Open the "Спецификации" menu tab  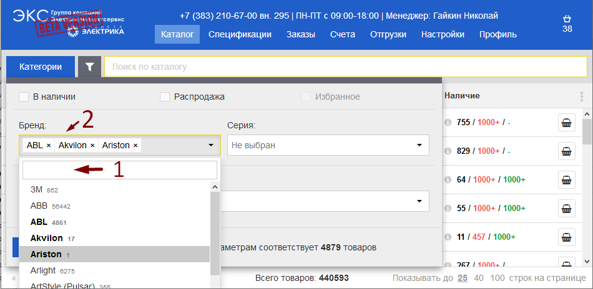[240, 34]
